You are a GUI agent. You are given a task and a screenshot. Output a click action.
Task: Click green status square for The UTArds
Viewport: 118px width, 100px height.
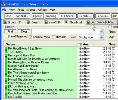(6, 52)
